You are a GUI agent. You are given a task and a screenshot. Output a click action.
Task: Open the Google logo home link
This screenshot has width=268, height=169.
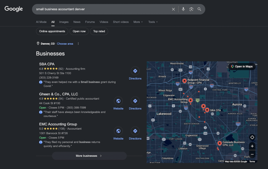click(14, 9)
